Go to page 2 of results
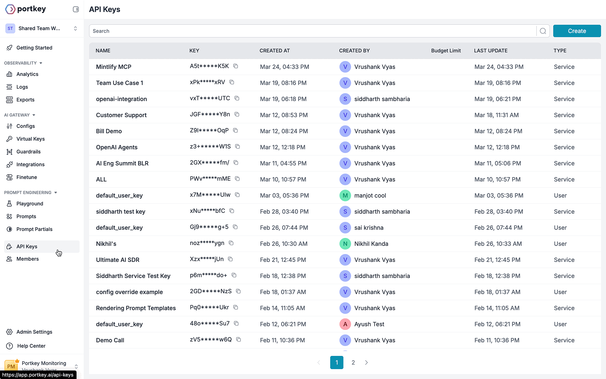This screenshot has height=379, width=606. tap(353, 363)
